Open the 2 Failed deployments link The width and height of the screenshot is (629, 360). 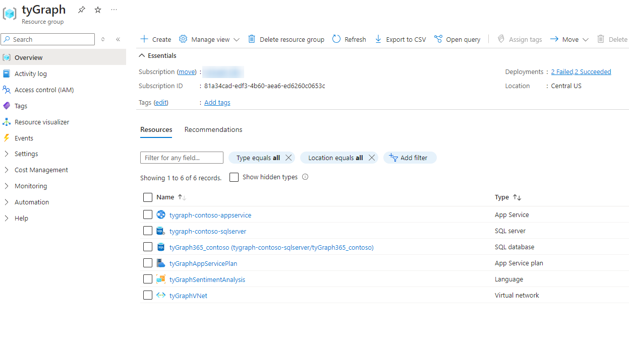point(562,72)
